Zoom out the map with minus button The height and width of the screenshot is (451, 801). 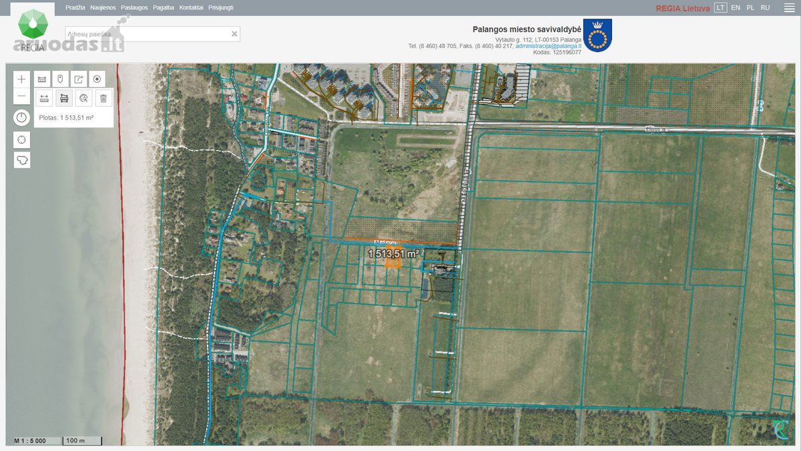click(22, 96)
